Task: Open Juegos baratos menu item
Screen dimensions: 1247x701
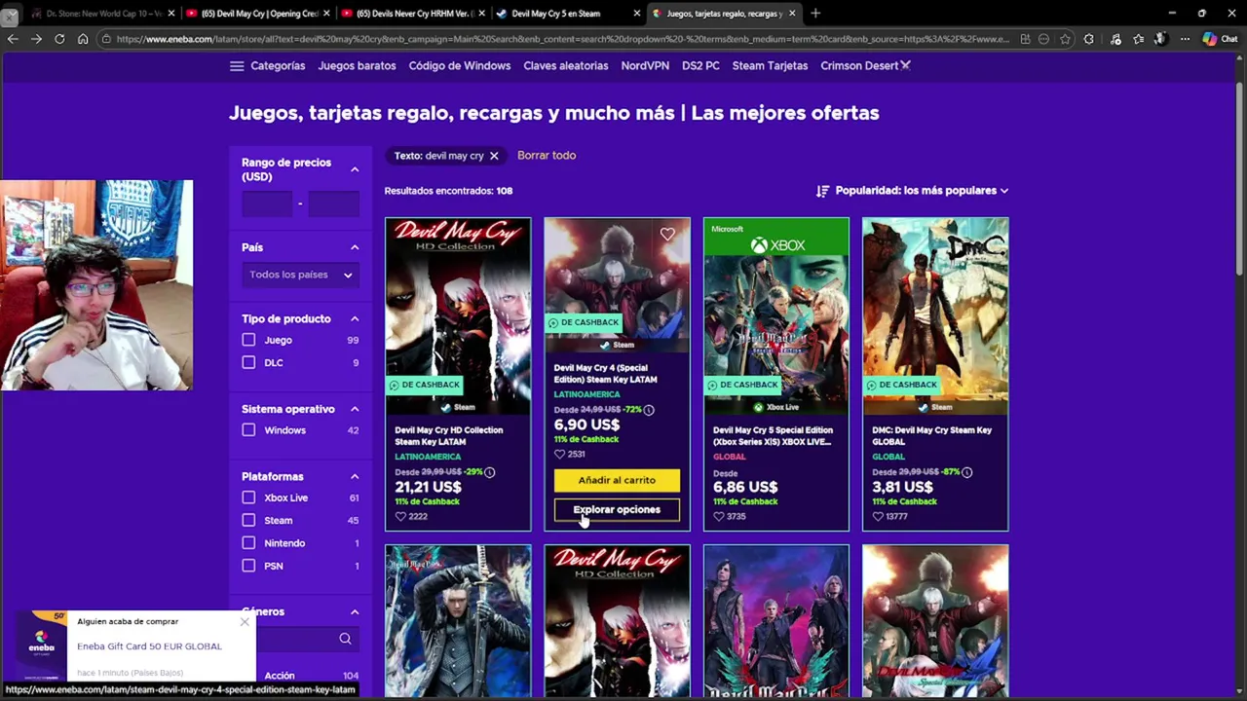Action: coord(357,66)
